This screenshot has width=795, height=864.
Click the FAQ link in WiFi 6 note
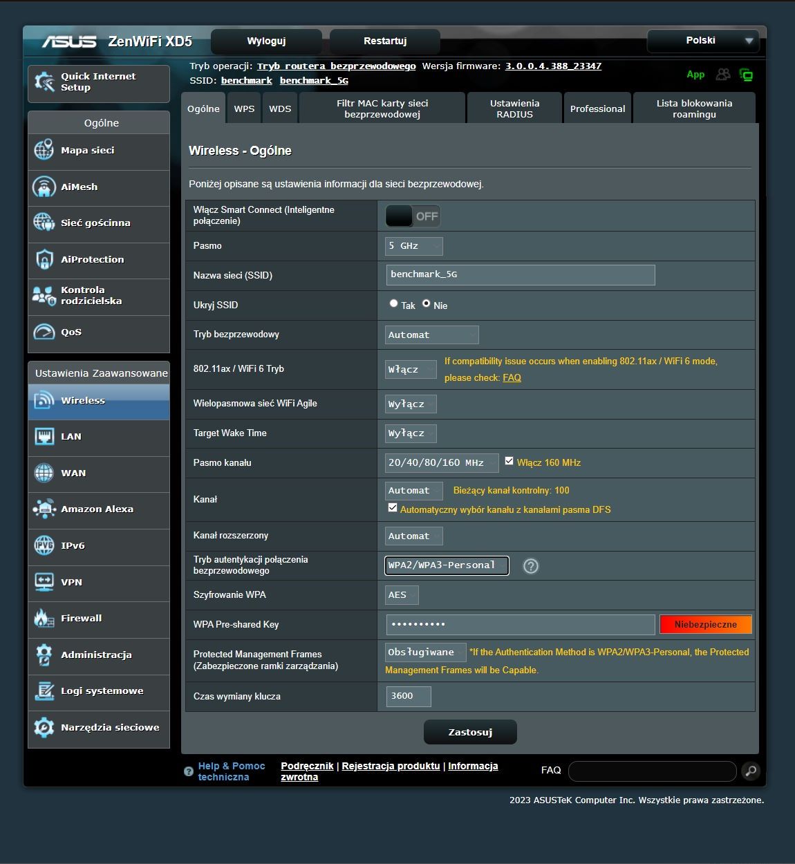(x=512, y=378)
